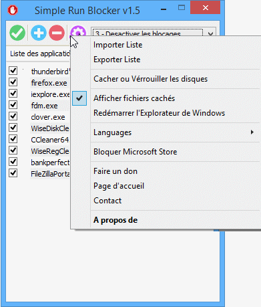The image size is (261, 307).
Task: Select the WiseDiskCle list entry
Action: pyautogui.click(x=50, y=128)
